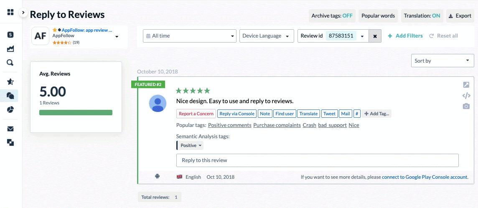This screenshot has height=208, width=478.
Task: Open the All time date dropdown
Action: click(x=190, y=36)
